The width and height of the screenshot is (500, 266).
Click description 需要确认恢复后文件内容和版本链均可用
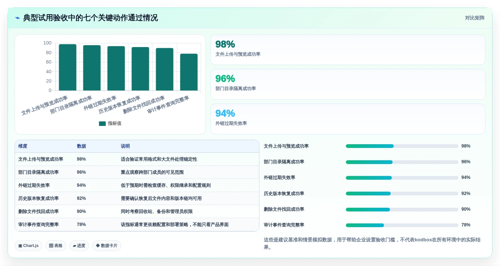coord(161,198)
